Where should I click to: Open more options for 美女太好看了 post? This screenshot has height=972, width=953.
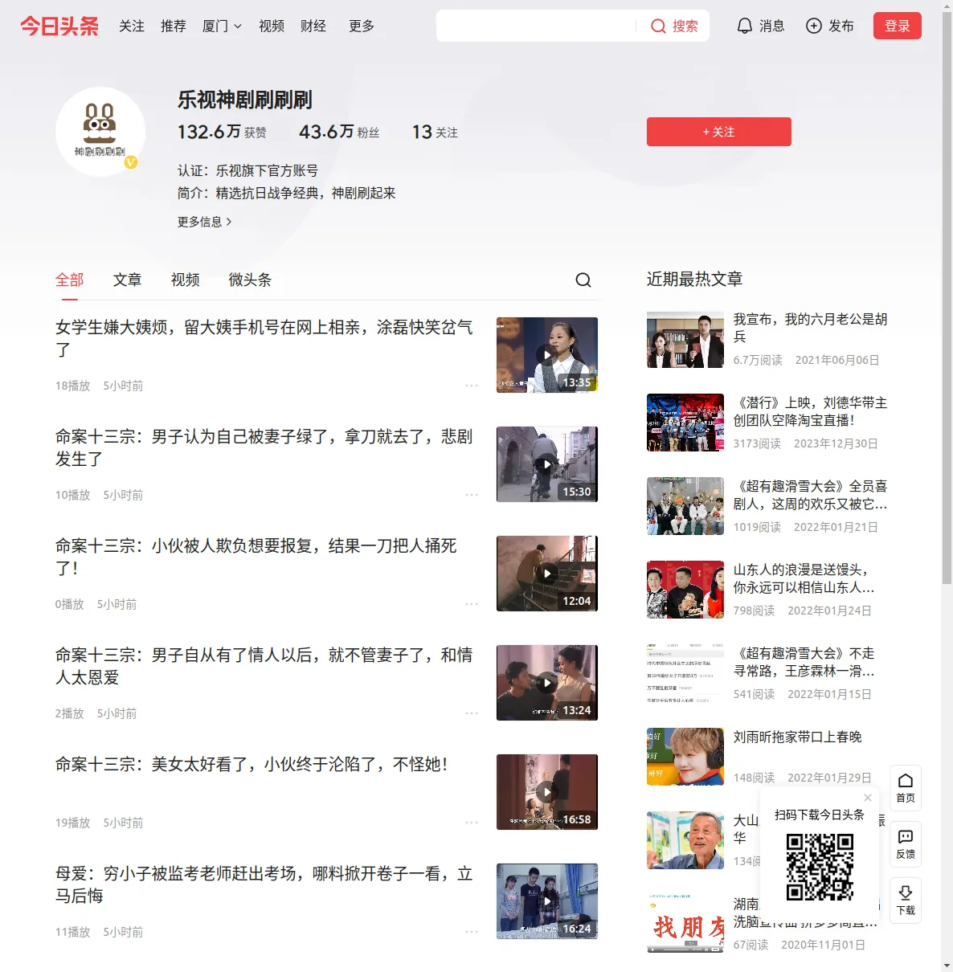coord(472,823)
